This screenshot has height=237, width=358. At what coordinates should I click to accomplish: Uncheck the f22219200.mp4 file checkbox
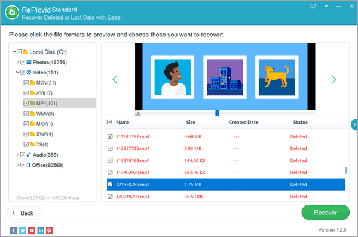pos(110,197)
